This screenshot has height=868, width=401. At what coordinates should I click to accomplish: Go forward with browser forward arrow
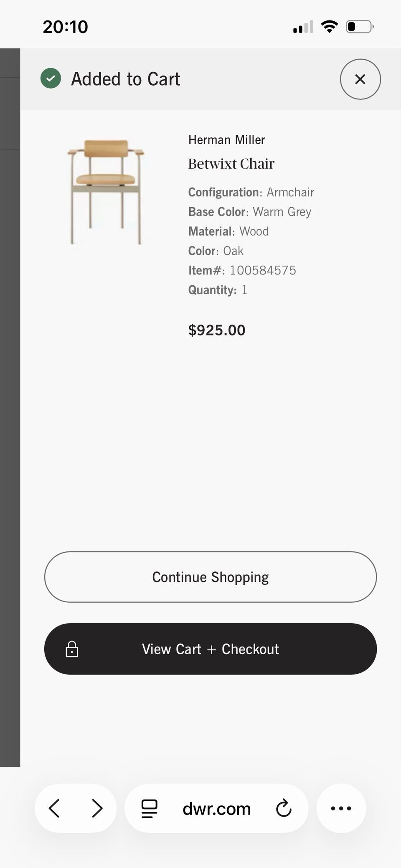(x=97, y=808)
